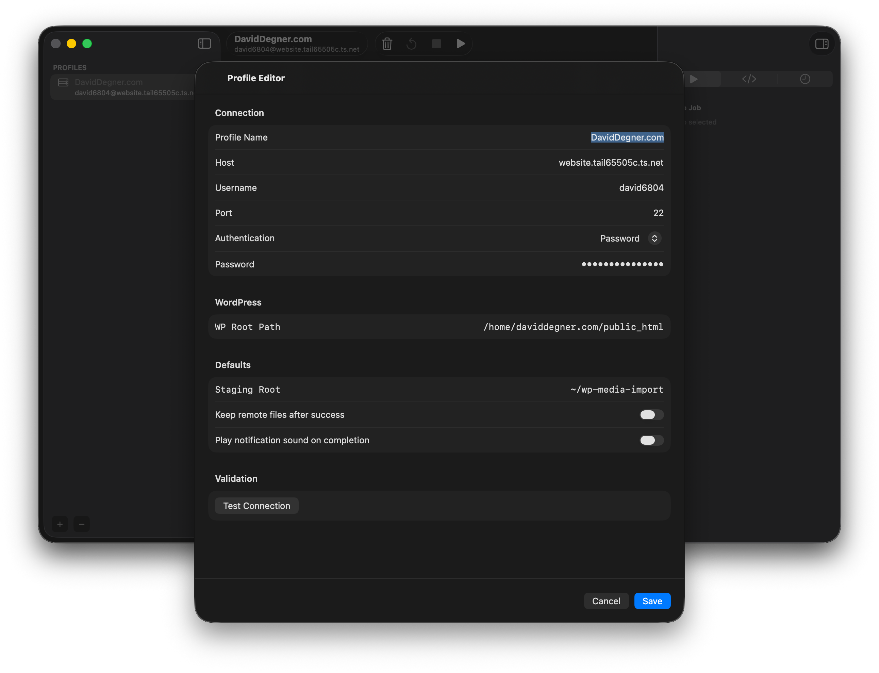This screenshot has height=673, width=879.
Task: Click the Profile Editor title
Action: 256,78
